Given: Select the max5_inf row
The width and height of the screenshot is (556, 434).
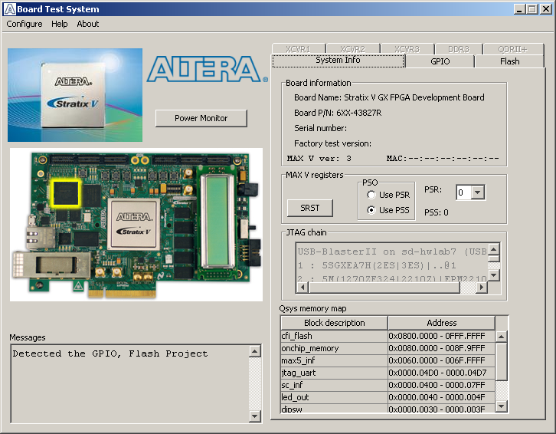Looking at the screenshot, I should click(388, 360).
